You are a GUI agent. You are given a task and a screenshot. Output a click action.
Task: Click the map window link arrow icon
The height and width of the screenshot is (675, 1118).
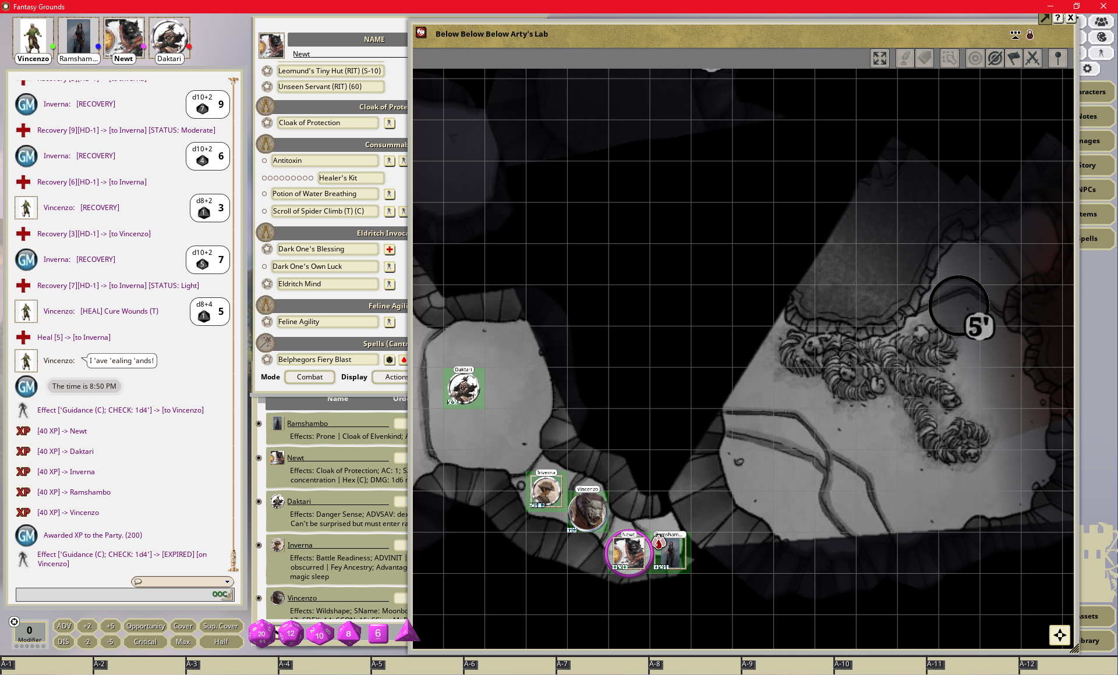pyautogui.click(x=1045, y=19)
